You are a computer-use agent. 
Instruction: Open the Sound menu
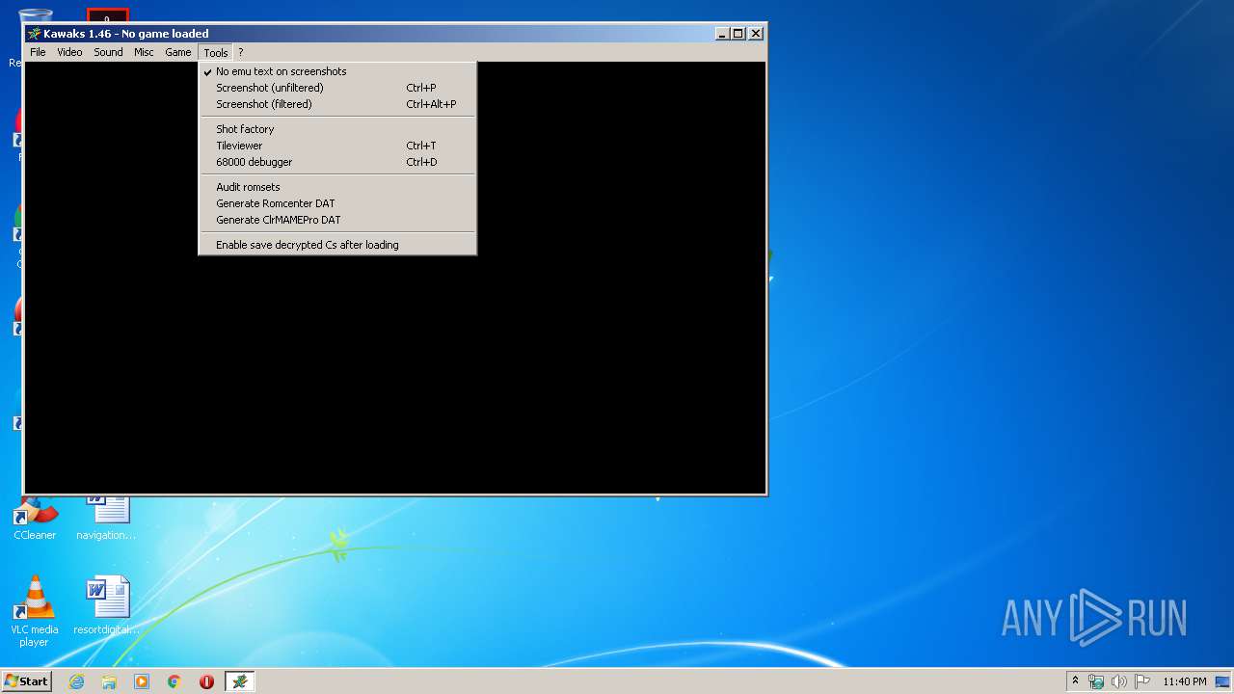pos(108,52)
